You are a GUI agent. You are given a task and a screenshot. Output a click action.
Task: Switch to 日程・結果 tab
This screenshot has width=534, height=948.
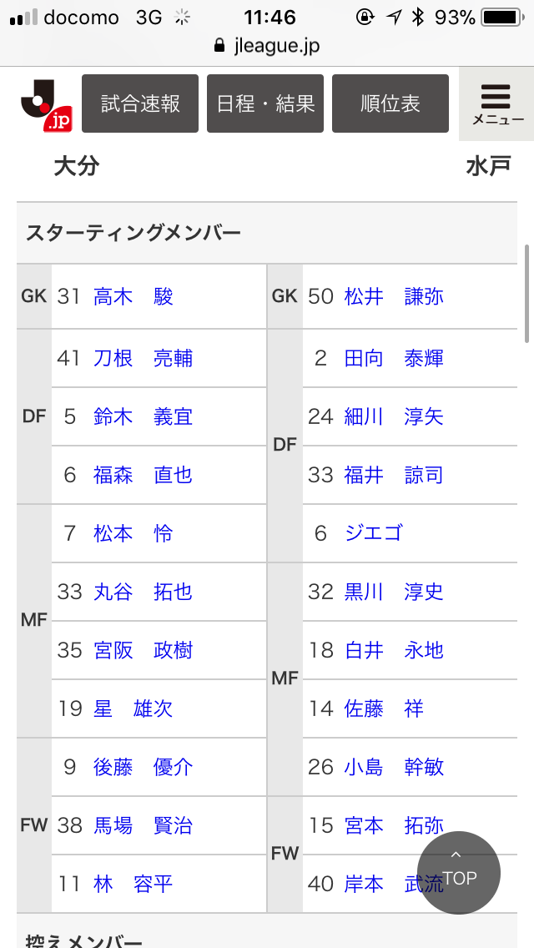[265, 103]
